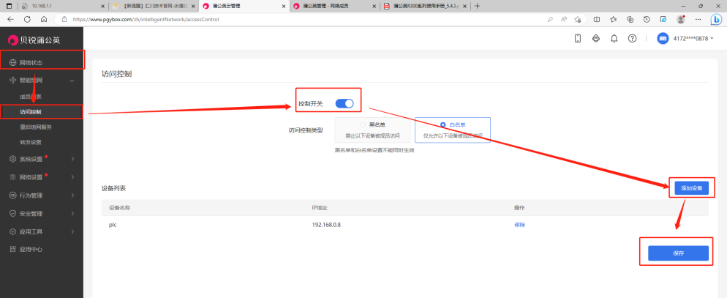Click the customer service headset icon
This screenshot has width=727, height=298.
596,39
